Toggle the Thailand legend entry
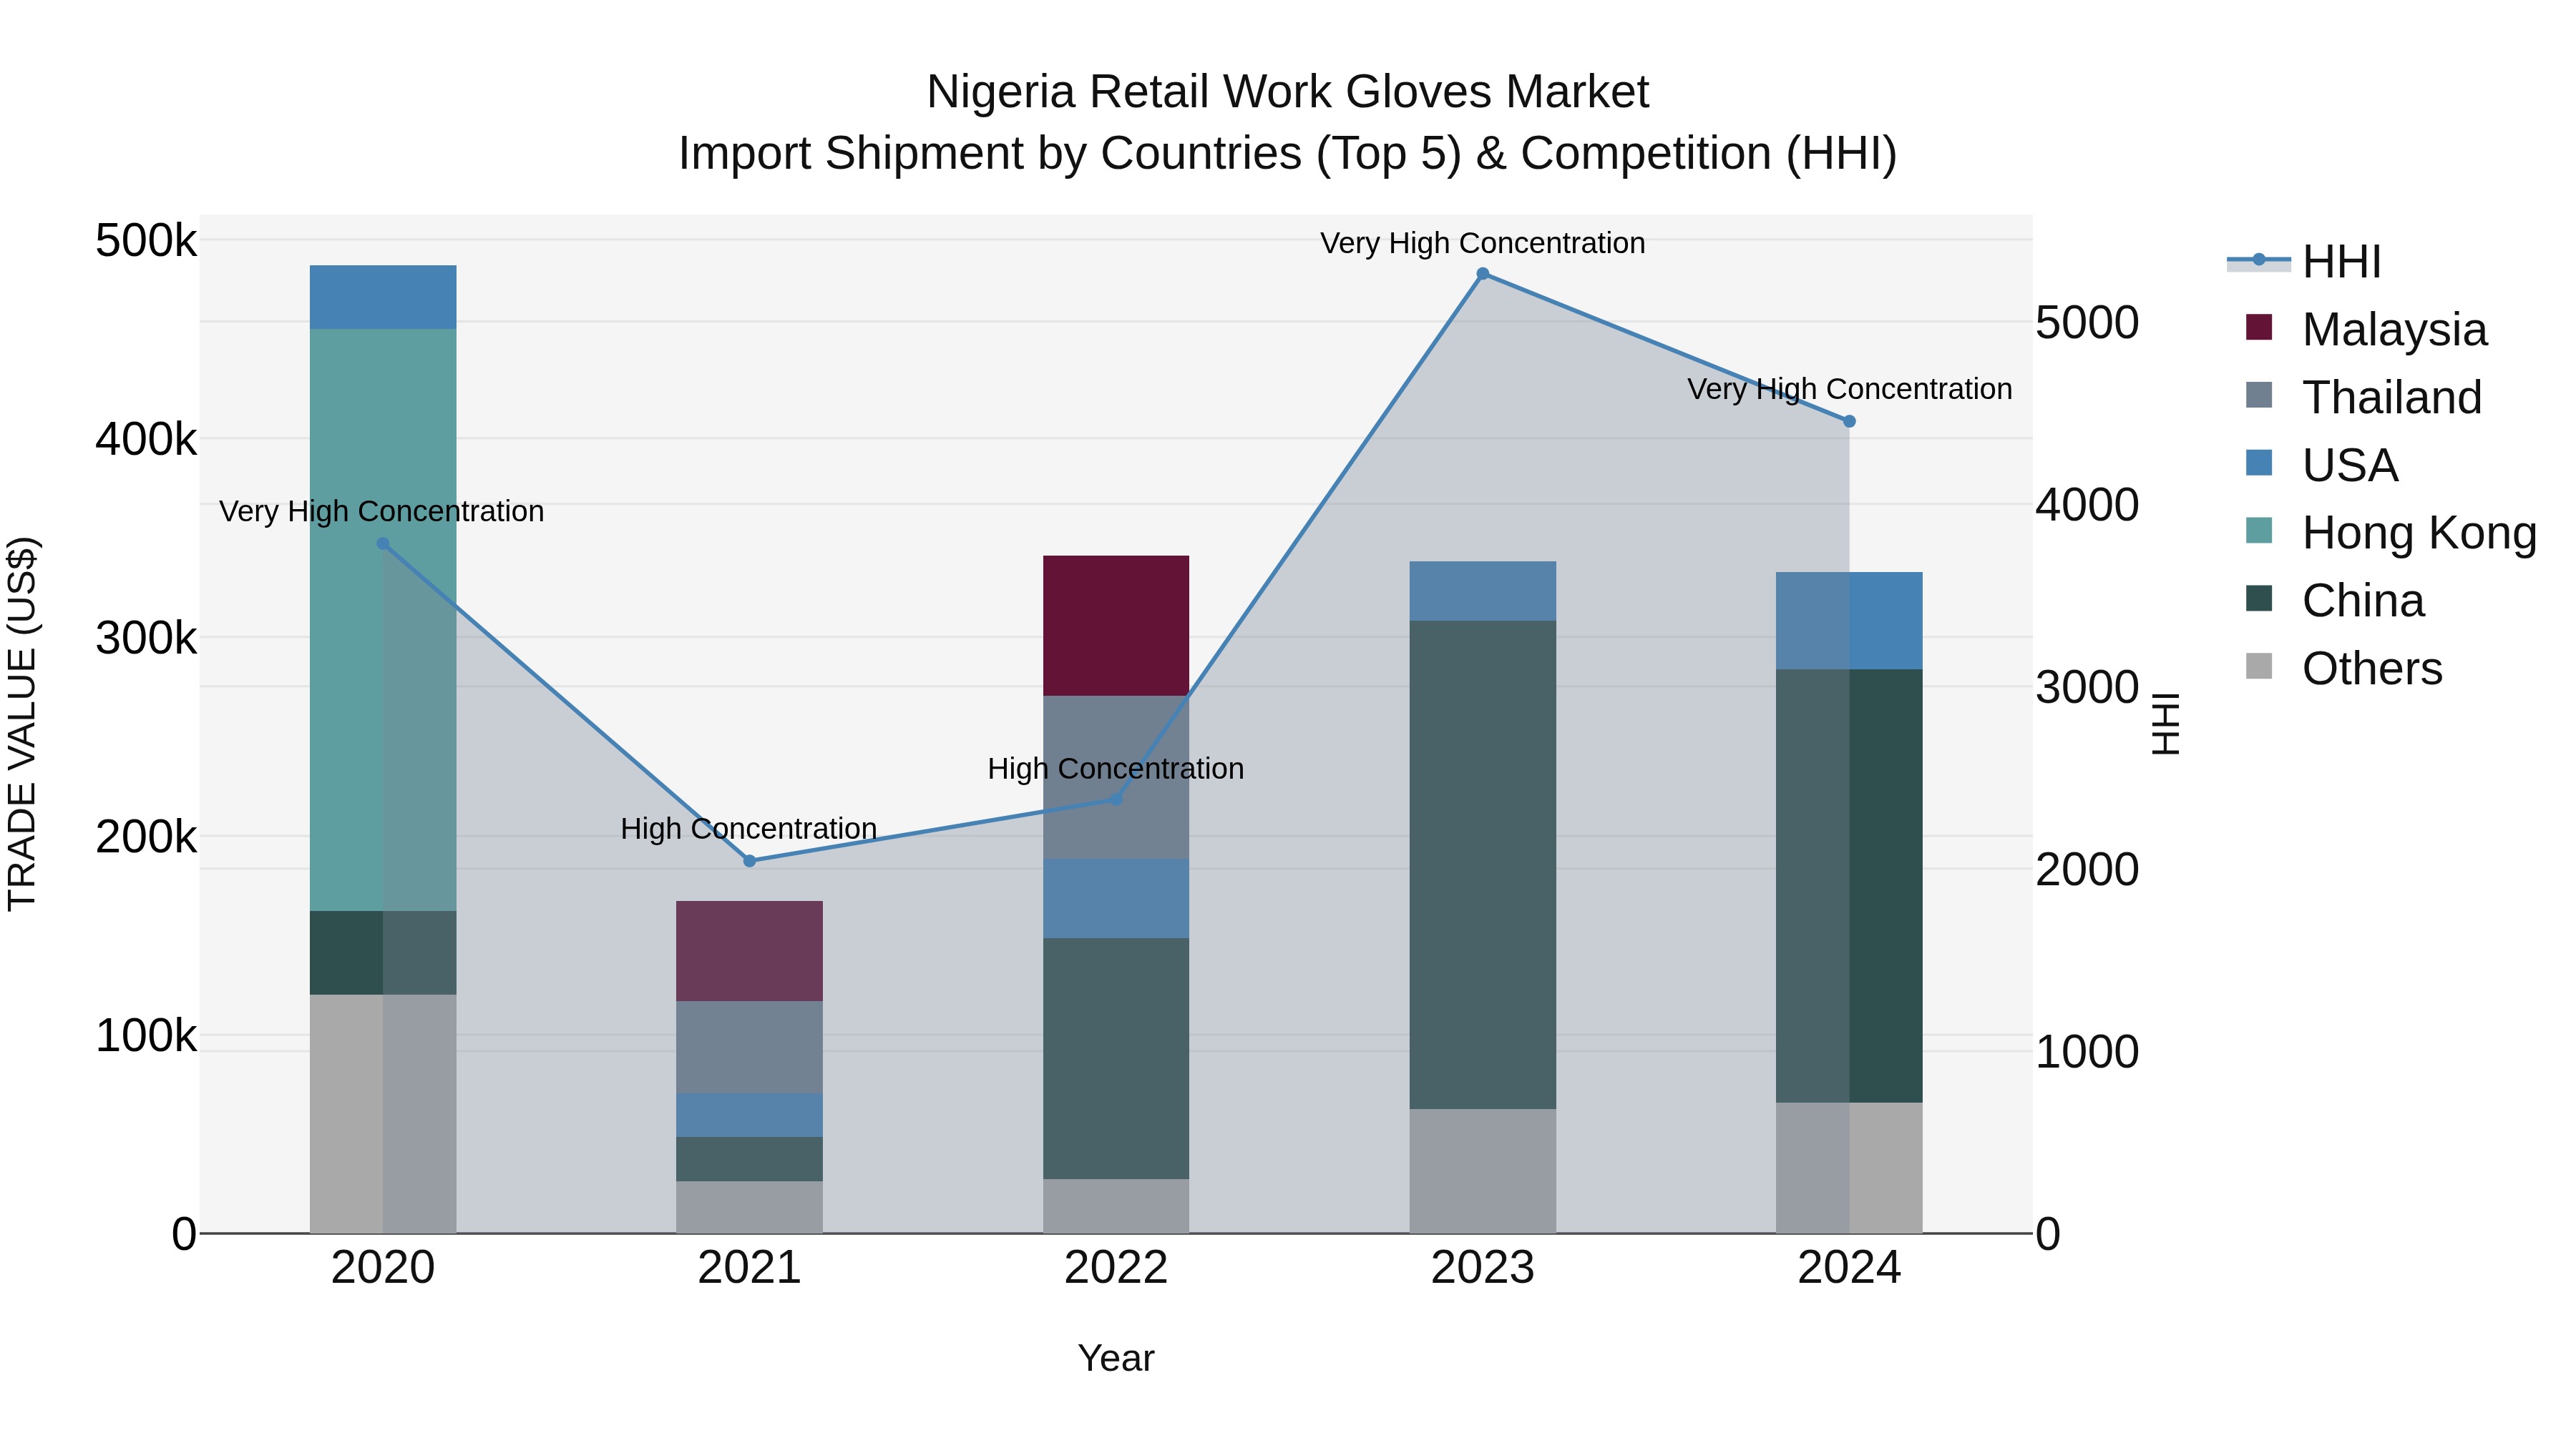The height and width of the screenshot is (1448, 2576). (2364, 398)
